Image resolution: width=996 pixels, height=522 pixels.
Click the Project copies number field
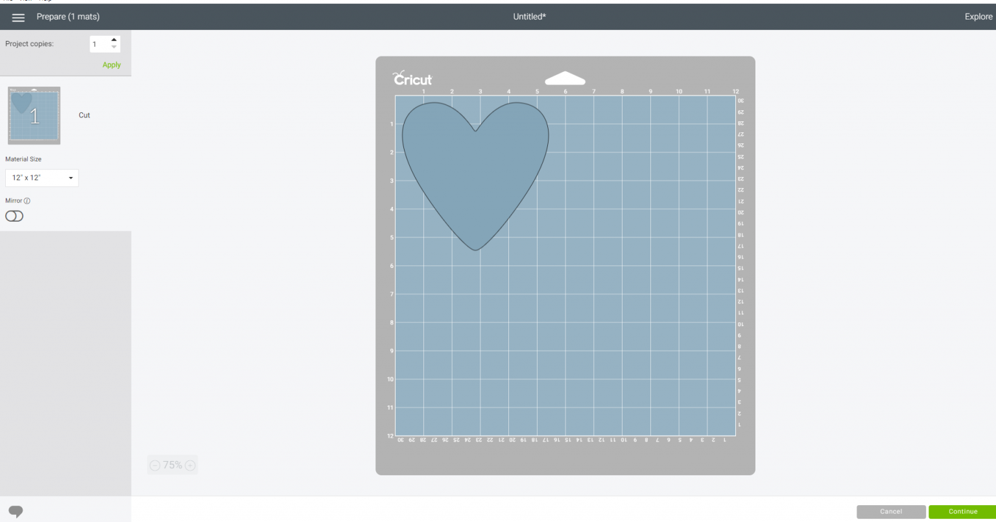tap(99, 44)
